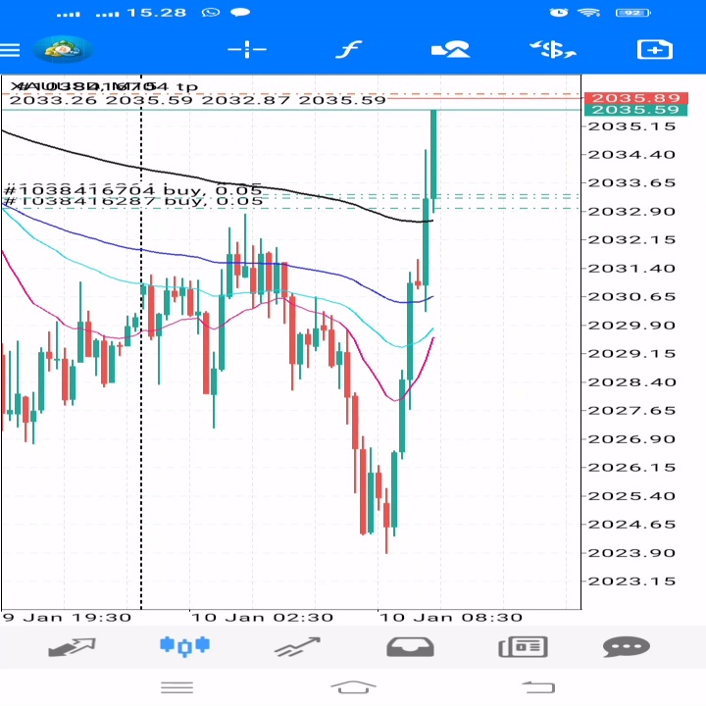Select buy order #1038416287 line label

point(132,201)
